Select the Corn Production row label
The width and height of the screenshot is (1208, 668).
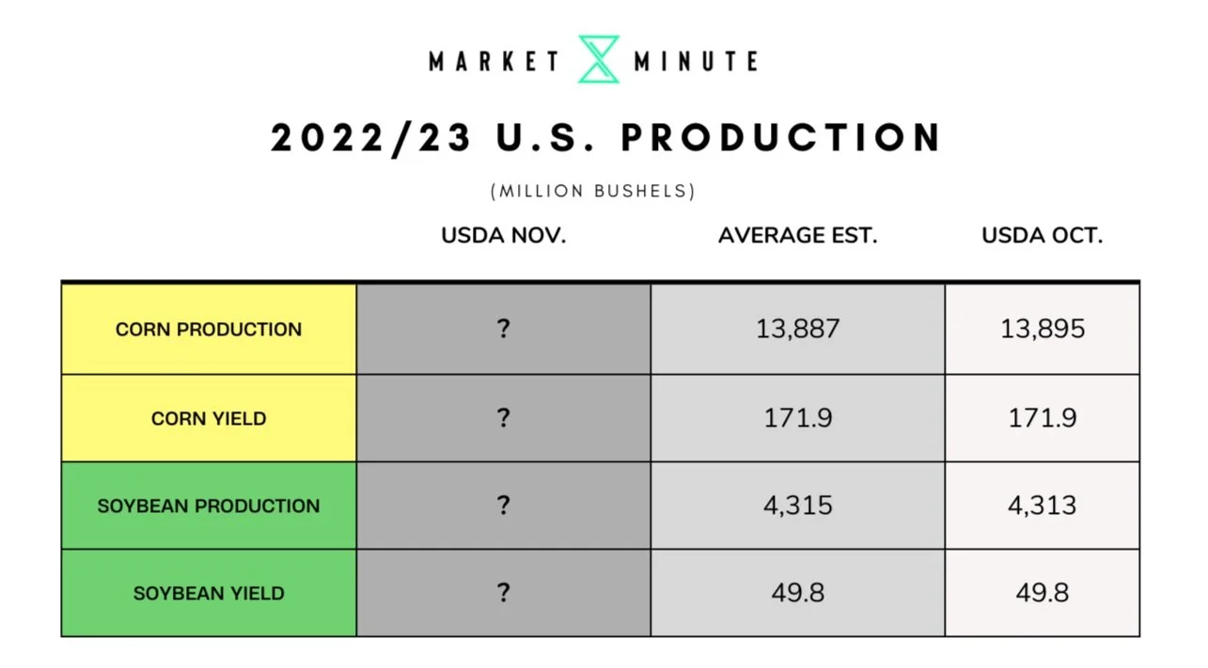coord(209,330)
